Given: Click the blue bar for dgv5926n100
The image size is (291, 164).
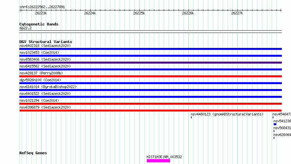Looking at the screenshot, I should point(150,83).
